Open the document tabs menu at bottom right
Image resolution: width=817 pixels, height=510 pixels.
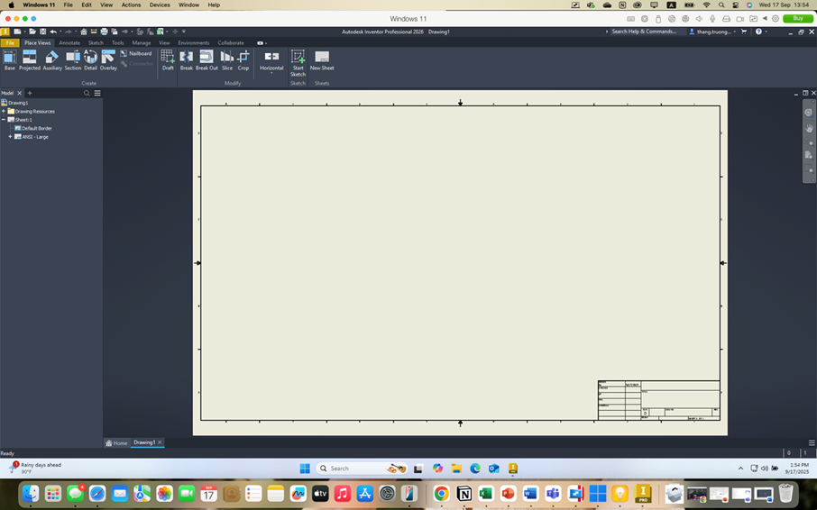(x=812, y=442)
